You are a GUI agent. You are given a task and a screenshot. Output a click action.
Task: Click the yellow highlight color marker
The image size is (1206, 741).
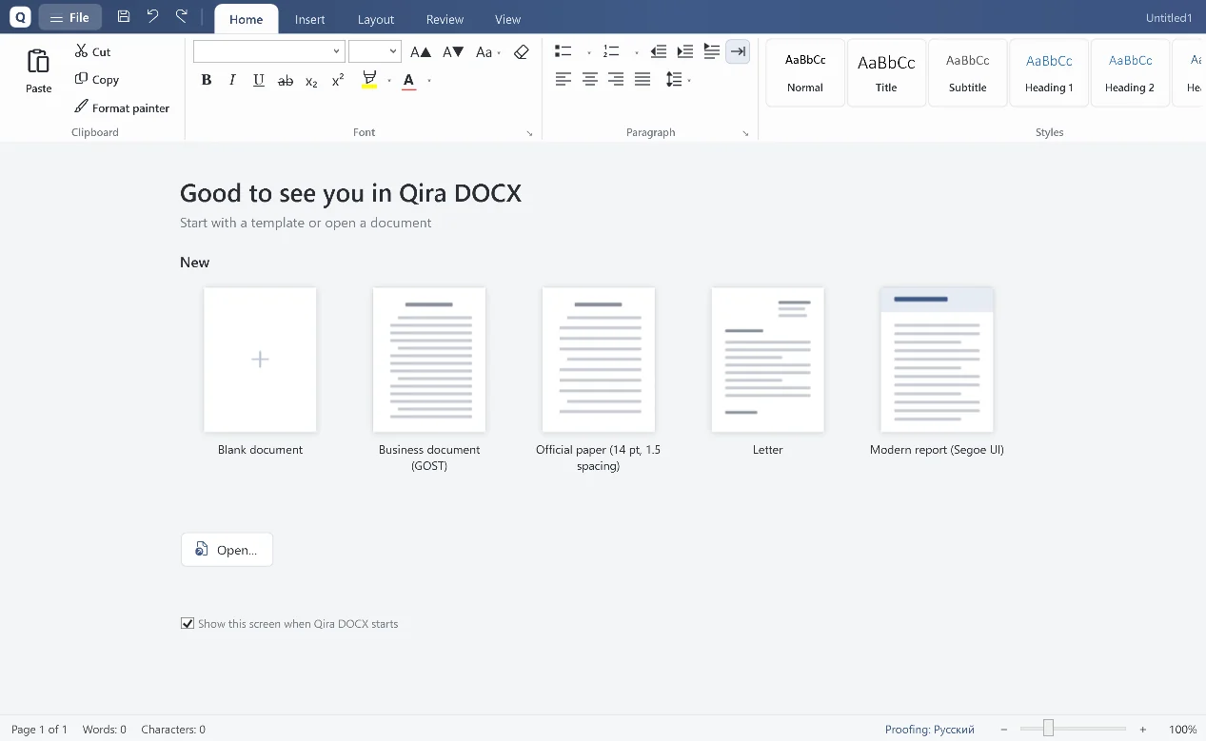click(369, 81)
